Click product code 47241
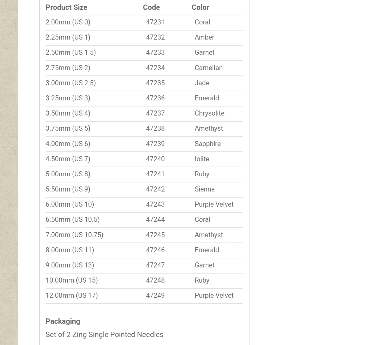This screenshot has width=375, height=345. pyautogui.click(x=155, y=174)
